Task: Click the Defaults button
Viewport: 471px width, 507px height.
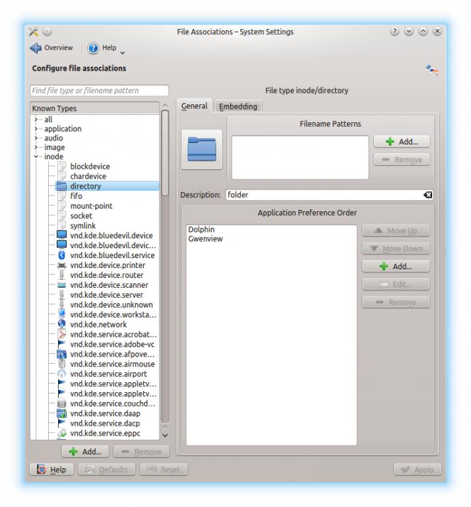Action: tap(107, 469)
